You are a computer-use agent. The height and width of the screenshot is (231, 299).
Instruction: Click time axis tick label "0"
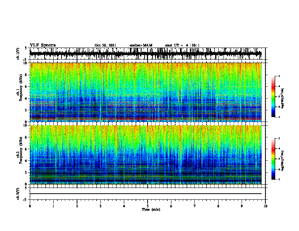(x=30, y=206)
